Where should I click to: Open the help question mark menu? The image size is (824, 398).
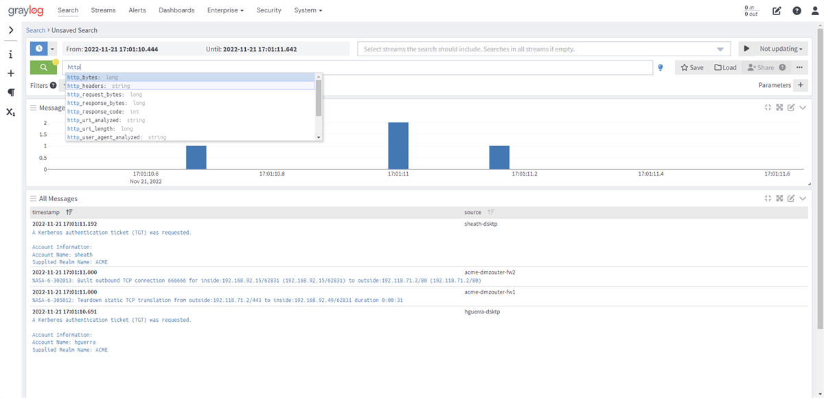(797, 10)
